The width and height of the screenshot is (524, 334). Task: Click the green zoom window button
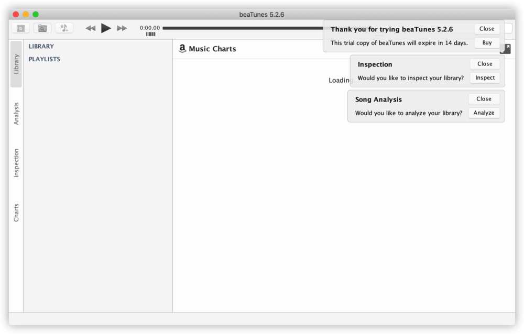[x=36, y=14]
